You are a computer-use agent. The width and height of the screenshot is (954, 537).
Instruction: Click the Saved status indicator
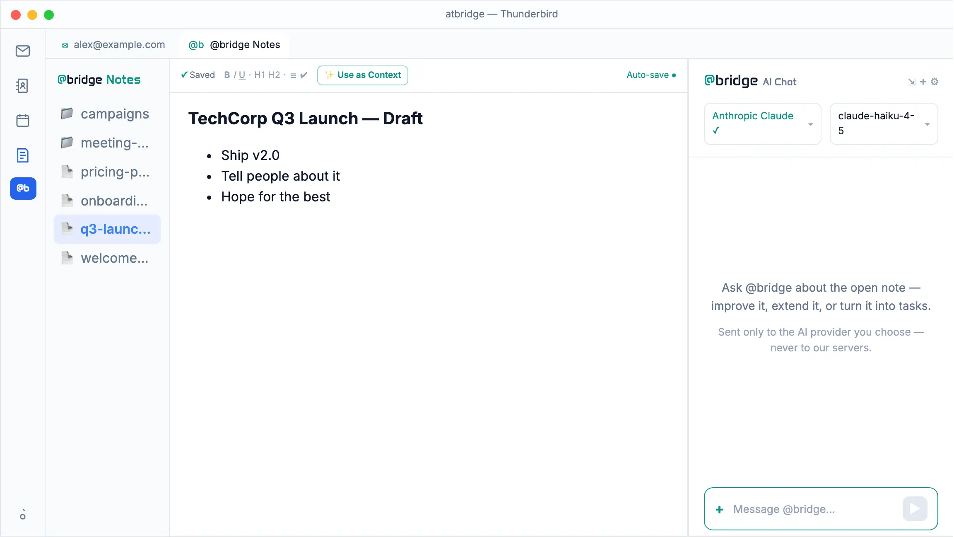pyautogui.click(x=198, y=75)
